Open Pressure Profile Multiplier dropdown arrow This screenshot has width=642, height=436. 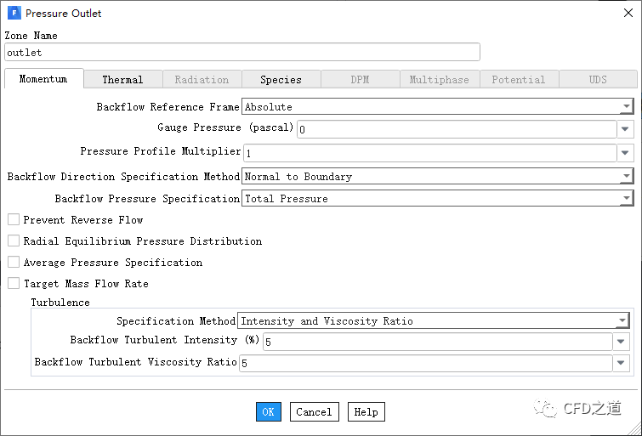626,153
